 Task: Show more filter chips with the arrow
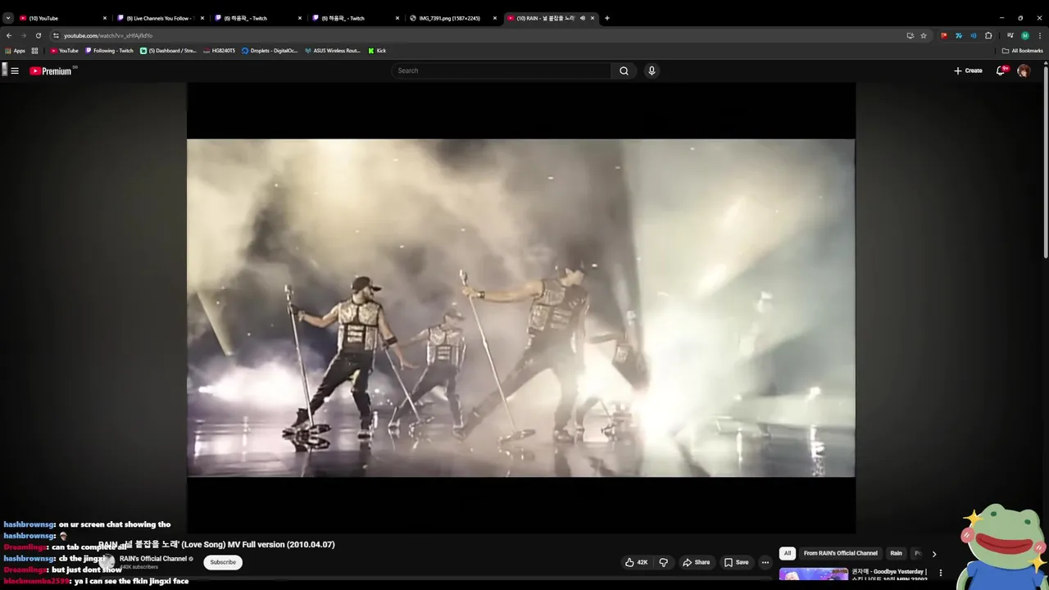(x=934, y=554)
